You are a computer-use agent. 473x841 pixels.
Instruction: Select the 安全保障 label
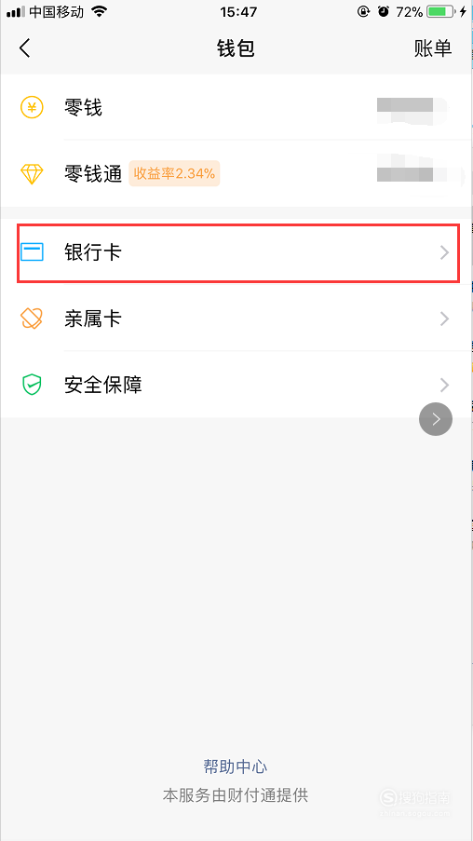103,385
